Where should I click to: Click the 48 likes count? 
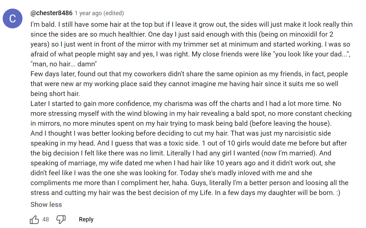(46, 219)
